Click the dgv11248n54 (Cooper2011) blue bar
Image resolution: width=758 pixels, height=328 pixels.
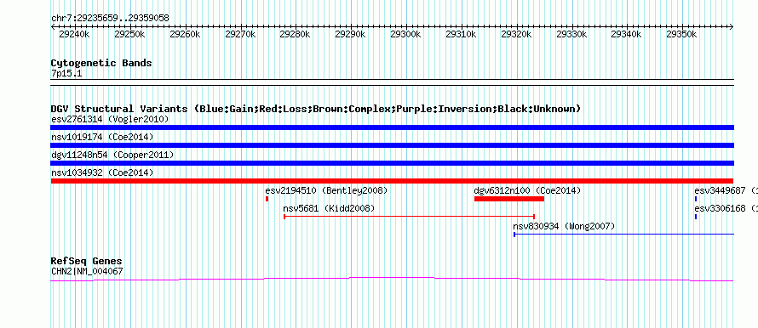(392, 163)
